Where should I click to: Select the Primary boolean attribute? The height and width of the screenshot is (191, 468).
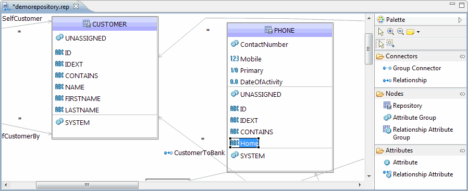(247, 71)
